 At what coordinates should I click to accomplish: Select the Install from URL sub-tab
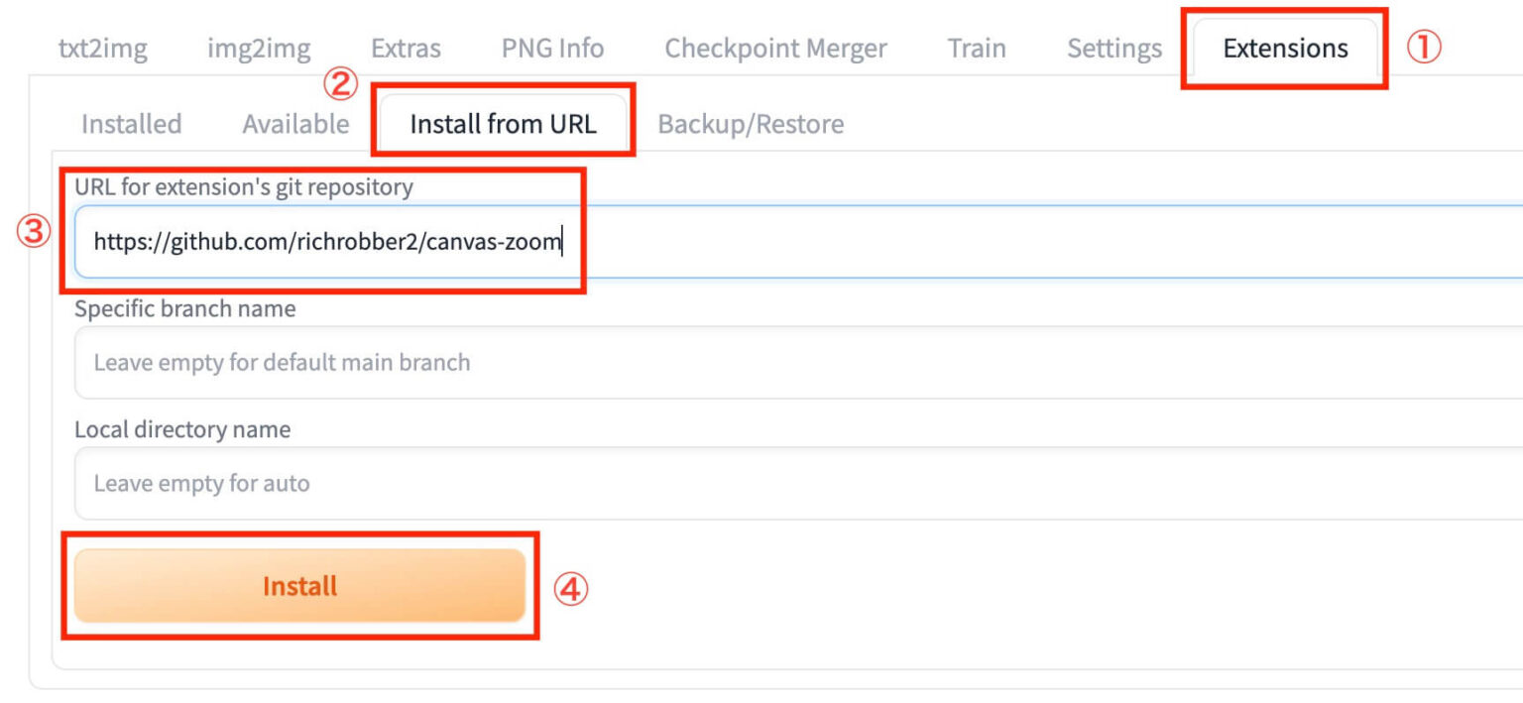[x=503, y=124]
